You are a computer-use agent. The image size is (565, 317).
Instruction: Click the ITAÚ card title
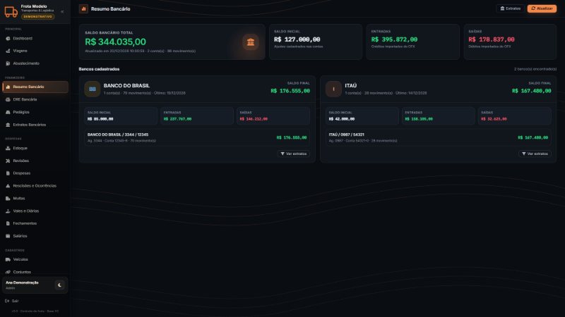pos(350,86)
